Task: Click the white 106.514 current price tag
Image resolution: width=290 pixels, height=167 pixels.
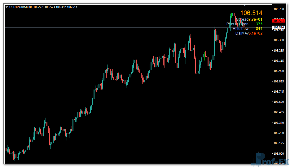Action: coord(278,27)
